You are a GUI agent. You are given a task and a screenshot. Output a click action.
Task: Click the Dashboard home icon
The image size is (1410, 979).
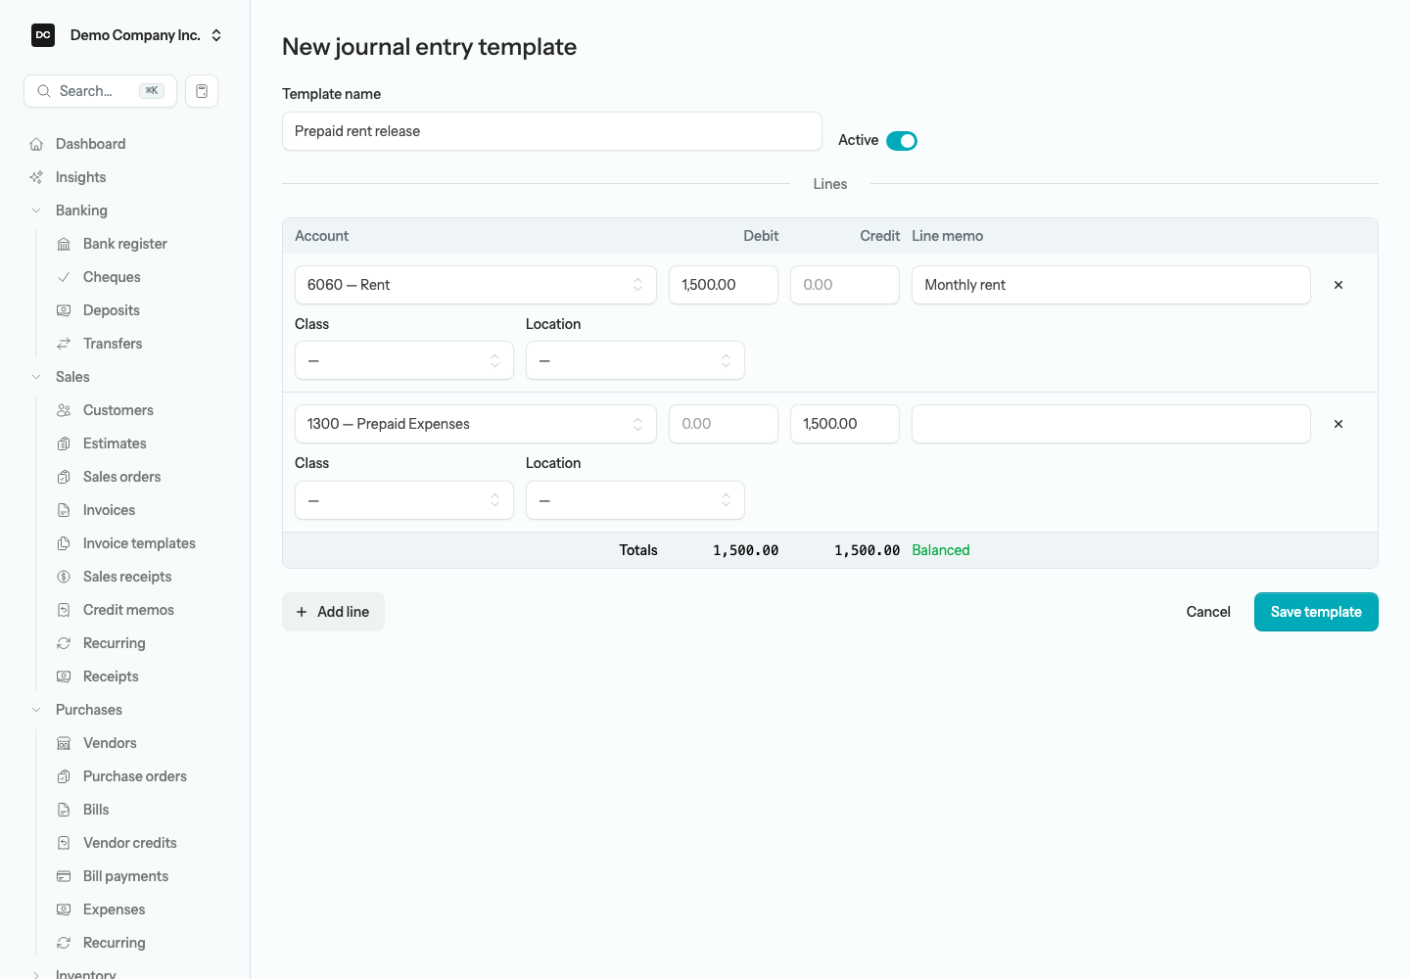coord(36,144)
